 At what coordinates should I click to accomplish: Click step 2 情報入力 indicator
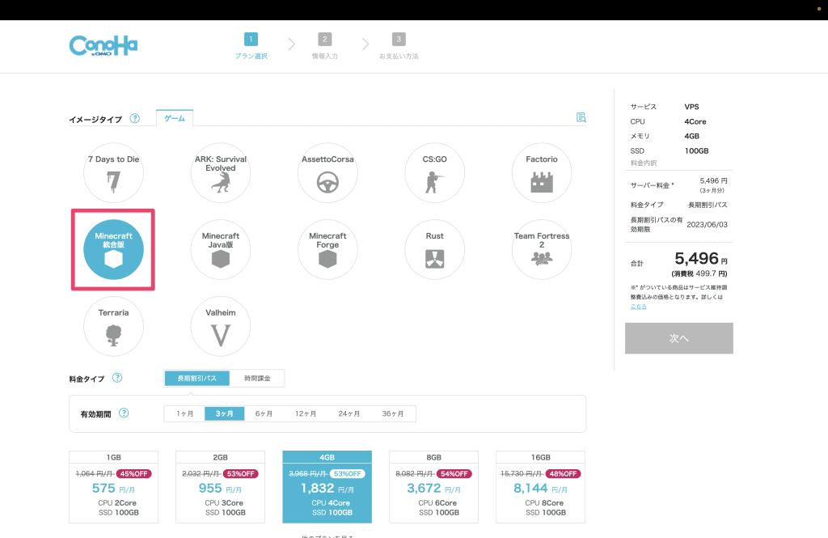pos(325,46)
